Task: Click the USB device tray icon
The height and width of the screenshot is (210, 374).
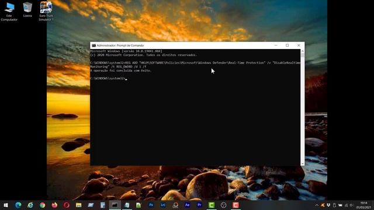Action: pyautogui.click(x=334, y=205)
